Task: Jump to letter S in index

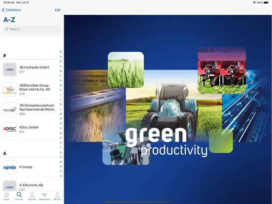Action: [x=61, y=142]
